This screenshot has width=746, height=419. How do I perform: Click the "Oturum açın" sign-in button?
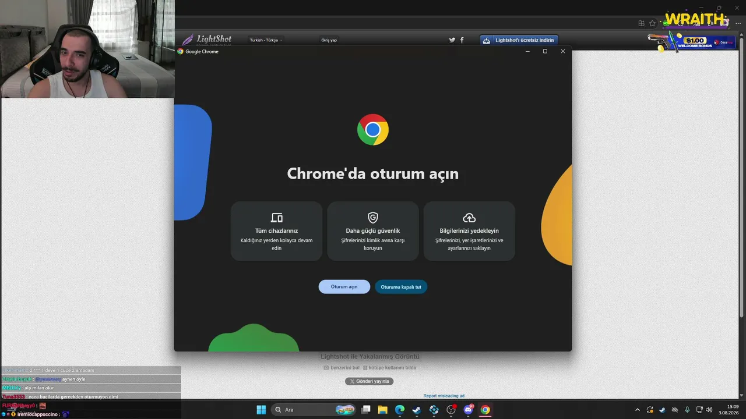coord(344,287)
